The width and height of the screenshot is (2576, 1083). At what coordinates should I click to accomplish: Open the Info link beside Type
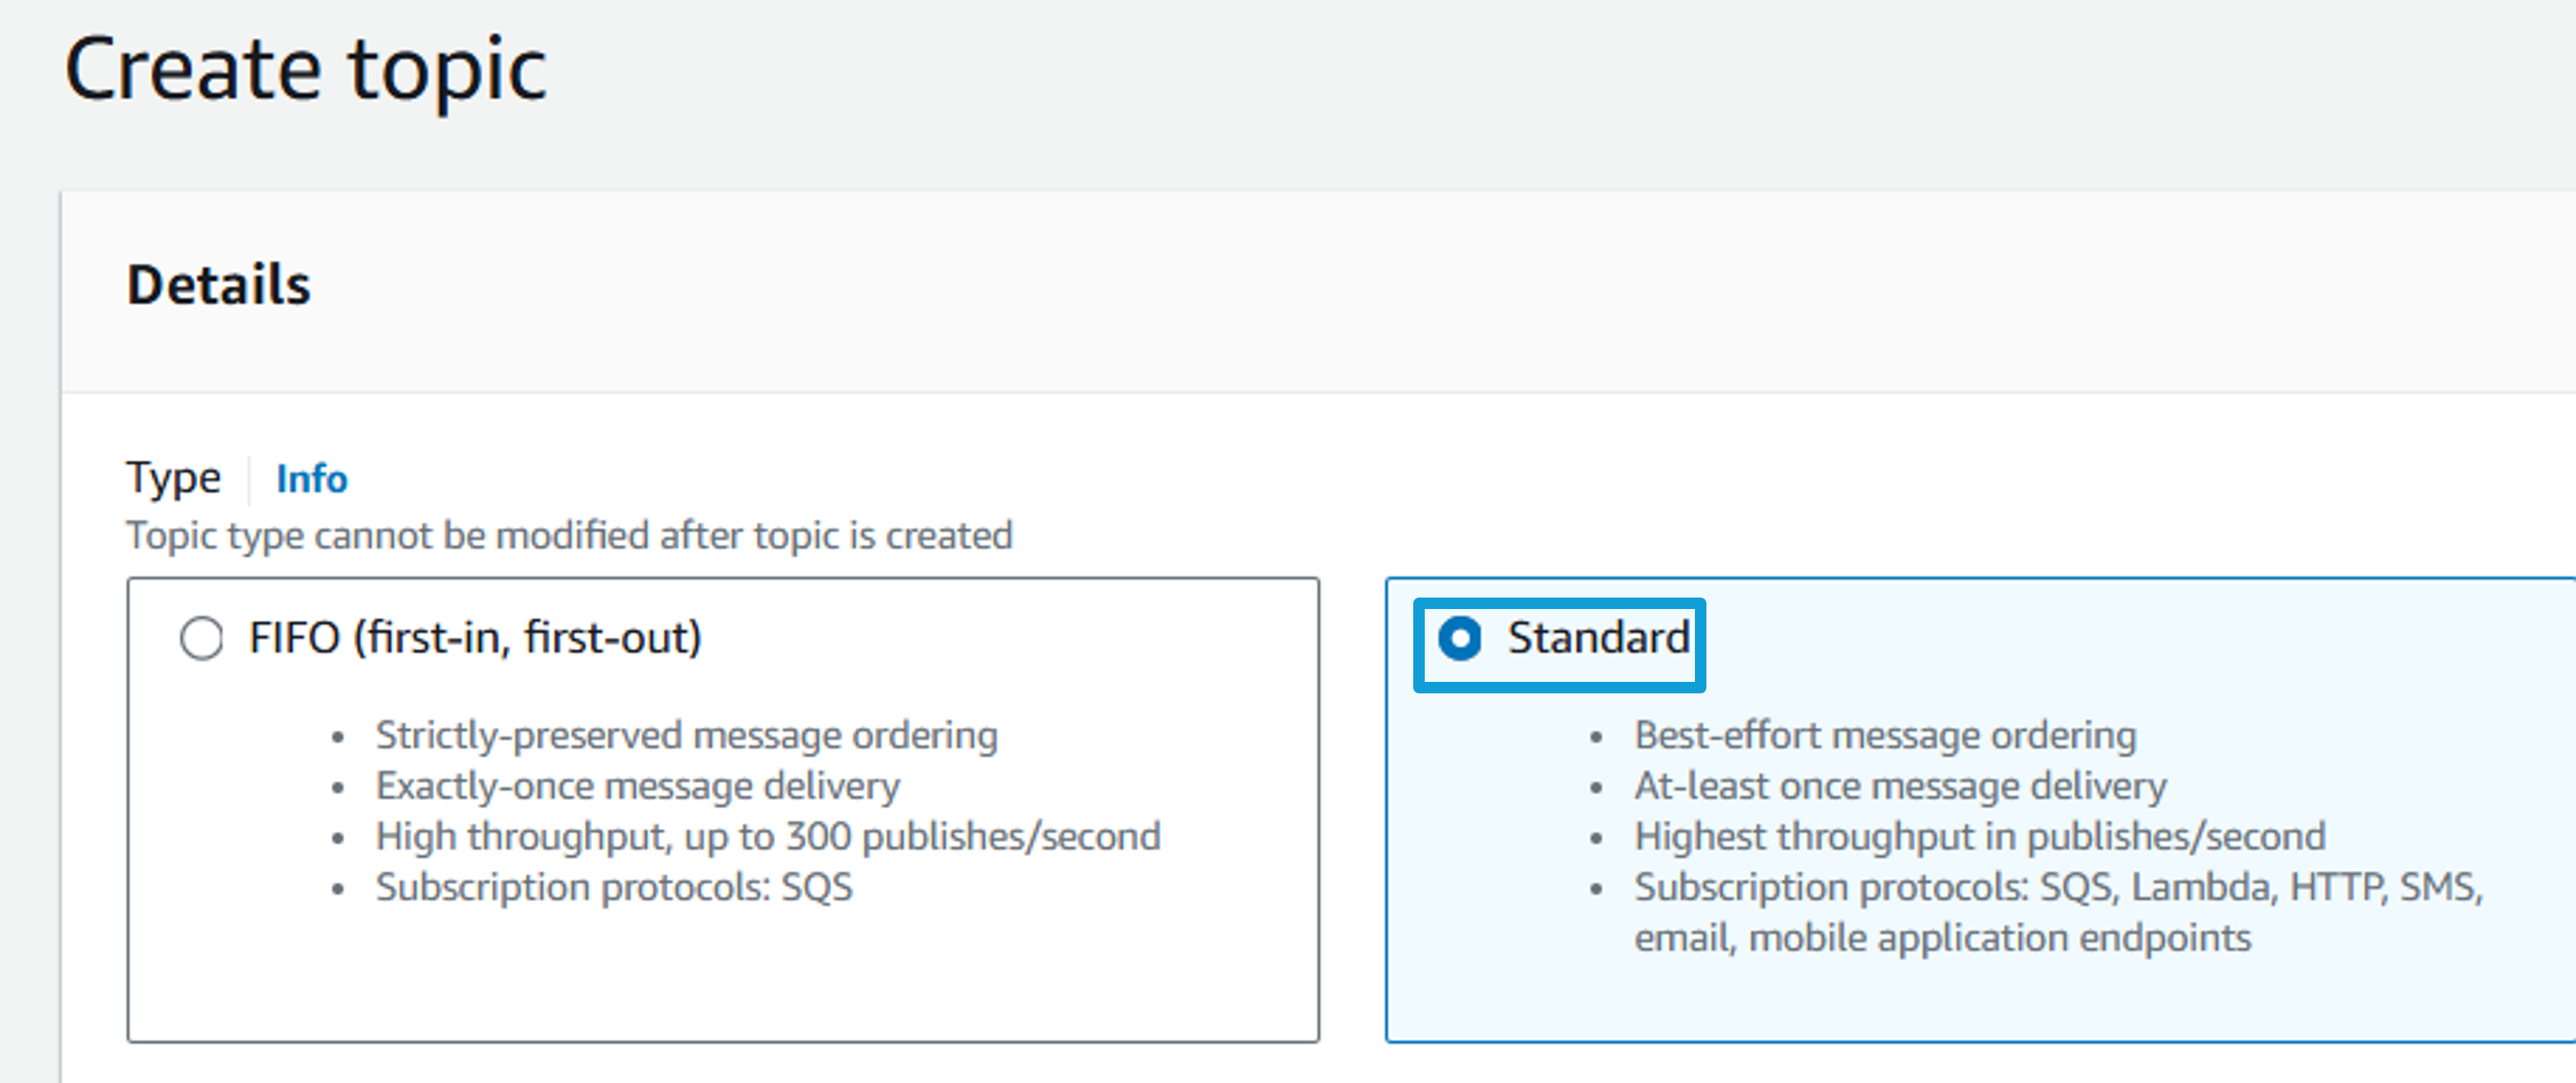311,479
